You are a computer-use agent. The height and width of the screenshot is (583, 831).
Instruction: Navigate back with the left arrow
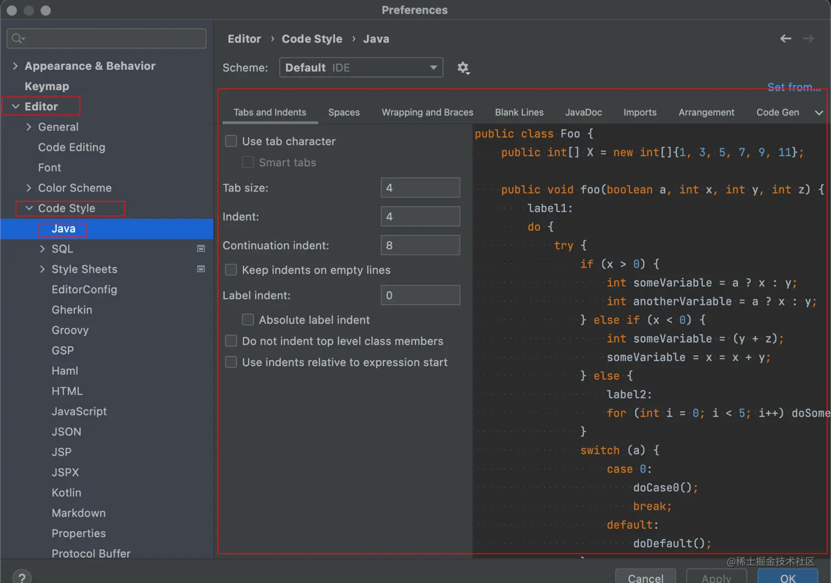tap(786, 38)
